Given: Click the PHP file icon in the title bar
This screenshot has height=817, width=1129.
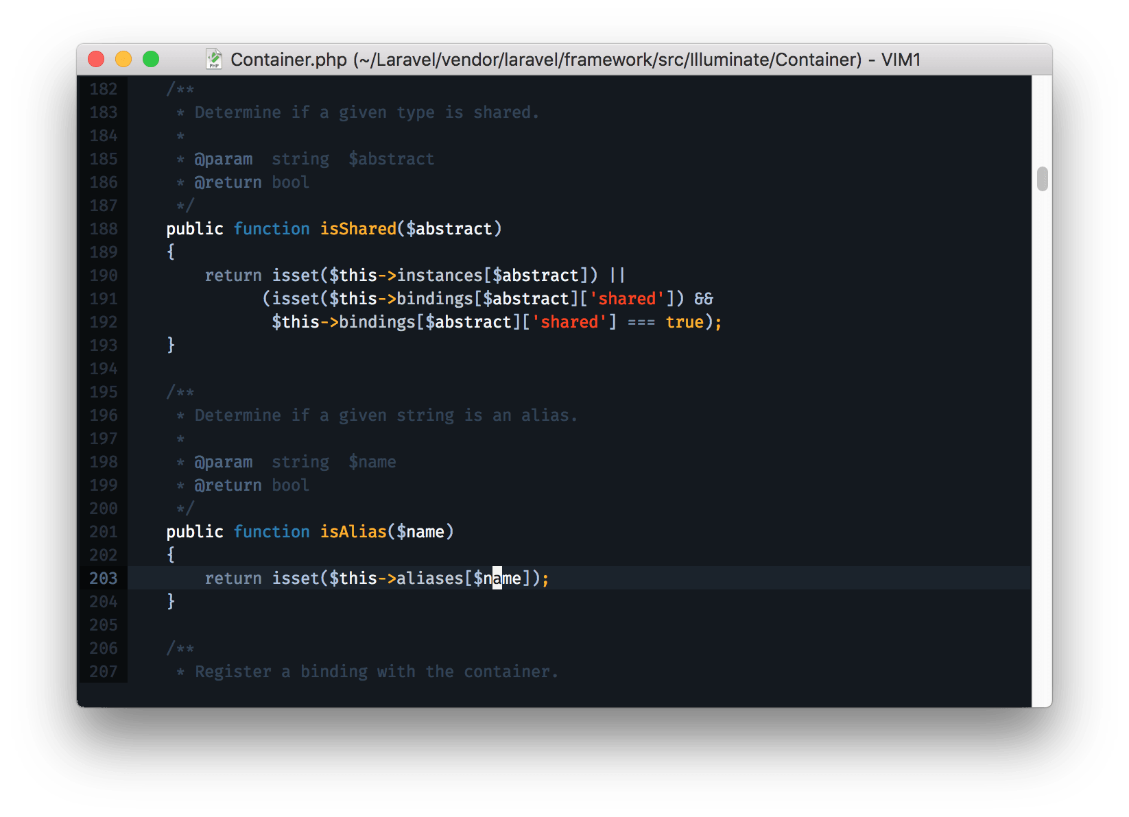Looking at the screenshot, I should pyautogui.click(x=215, y=60).
